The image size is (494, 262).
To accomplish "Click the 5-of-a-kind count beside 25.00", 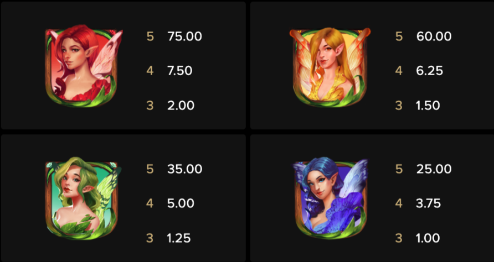I will (x=399, y=169).
